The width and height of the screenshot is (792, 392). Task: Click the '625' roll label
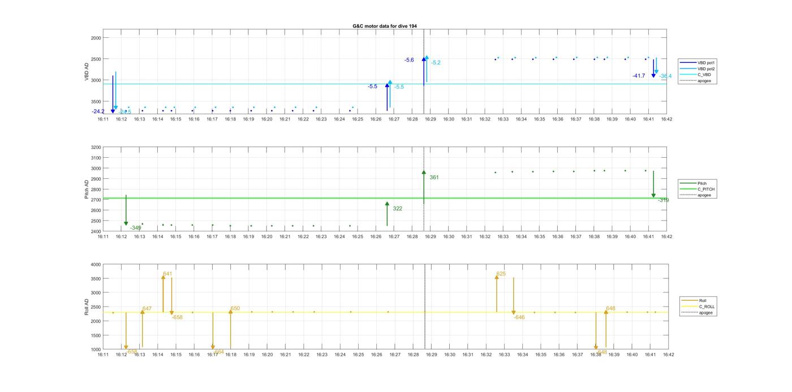pyautogui.click(x=501, y=274)
